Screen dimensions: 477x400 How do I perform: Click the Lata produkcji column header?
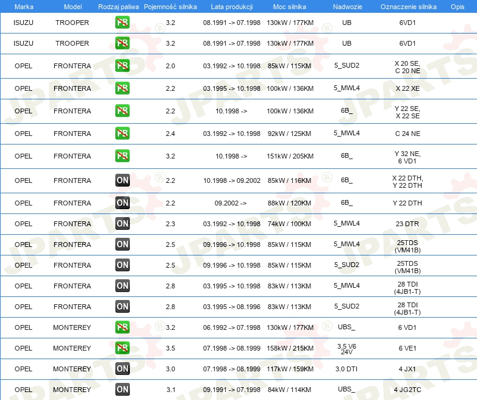(232, 7)
